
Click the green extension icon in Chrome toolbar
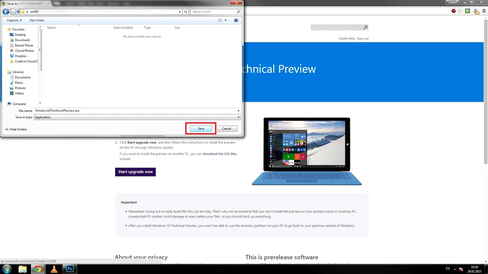pyautogui.click(x=468, y=11)
